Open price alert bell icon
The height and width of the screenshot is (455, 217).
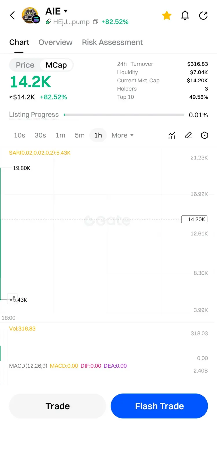(185, 15)
